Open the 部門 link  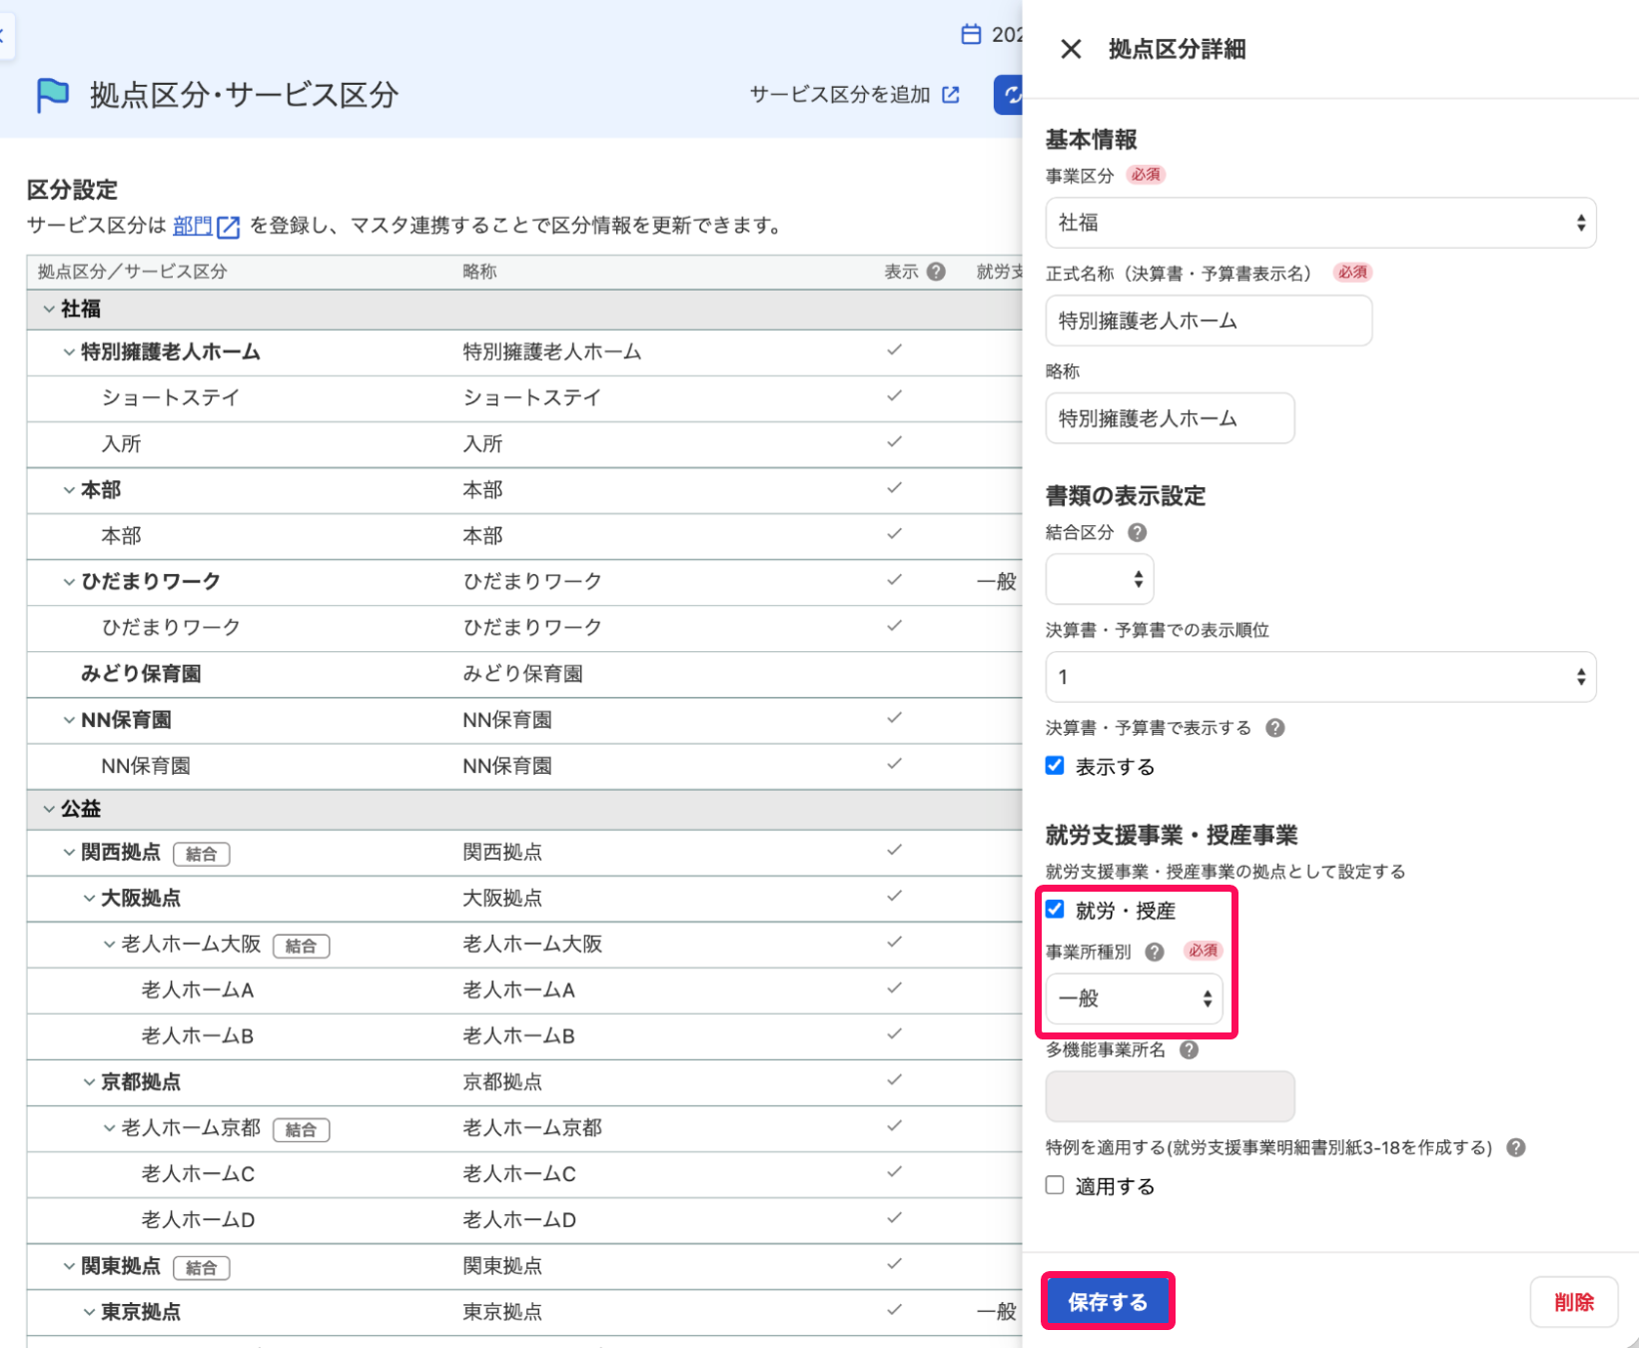[192, 227]
